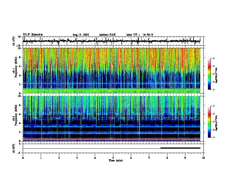The image size is (229, 177).
Task: Click the "VLF Spectra" title text
Action: pos(33,35)
